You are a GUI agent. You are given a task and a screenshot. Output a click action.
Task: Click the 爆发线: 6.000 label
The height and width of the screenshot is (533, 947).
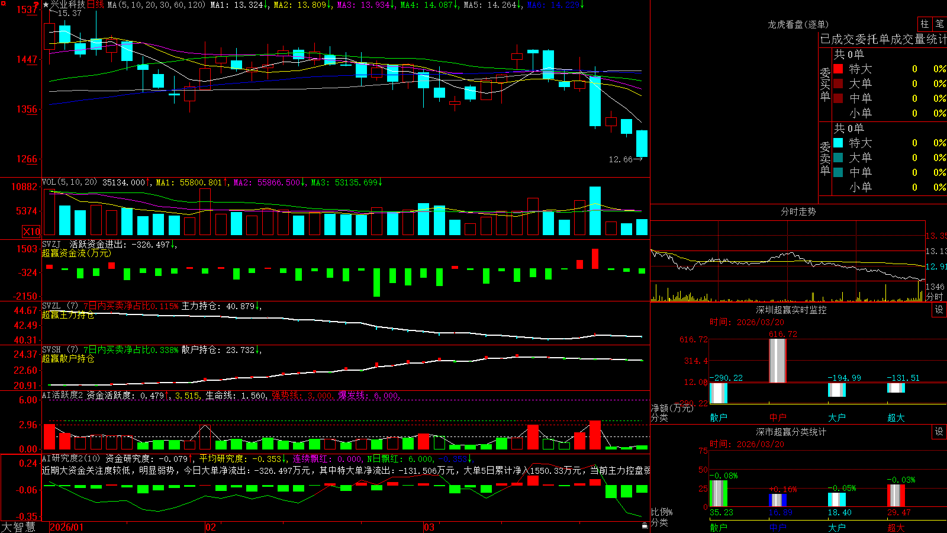368,395
